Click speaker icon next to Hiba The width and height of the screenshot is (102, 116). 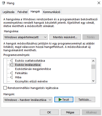[11, 77]
